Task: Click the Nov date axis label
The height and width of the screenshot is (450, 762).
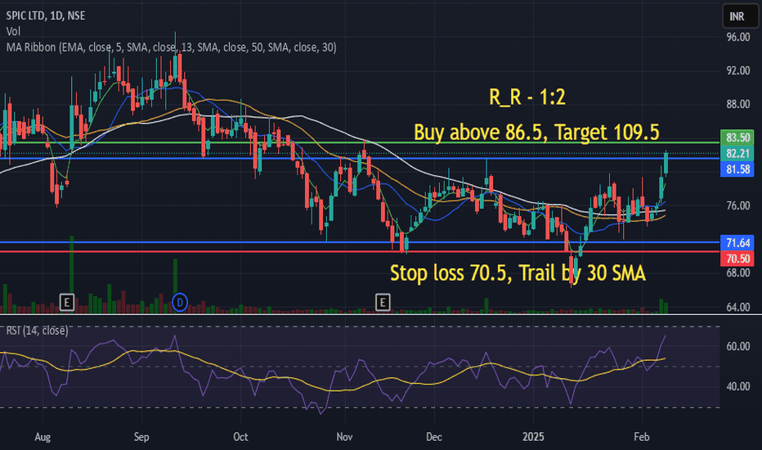Action: pos(344,437)
